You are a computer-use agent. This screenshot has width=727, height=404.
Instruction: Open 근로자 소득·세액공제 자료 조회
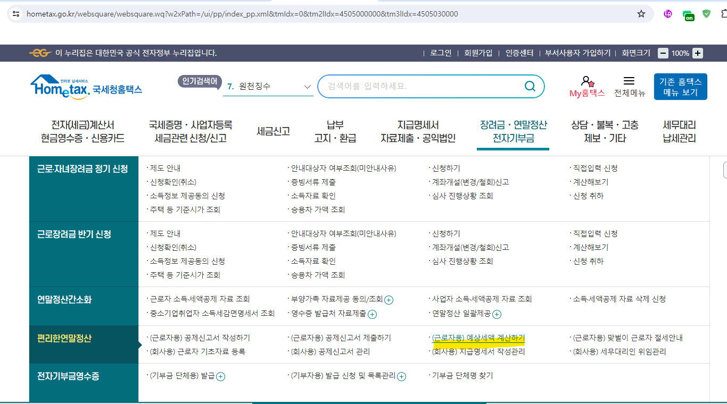[200, 299]
